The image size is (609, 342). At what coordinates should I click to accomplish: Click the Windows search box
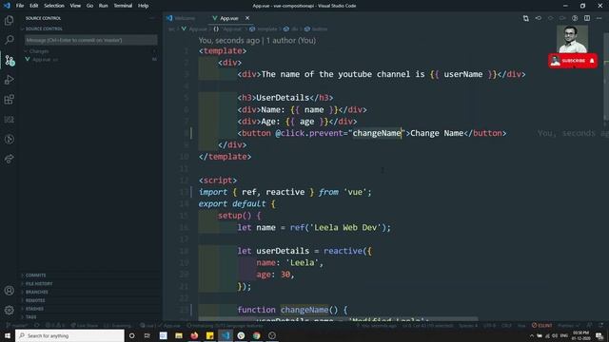69,335
